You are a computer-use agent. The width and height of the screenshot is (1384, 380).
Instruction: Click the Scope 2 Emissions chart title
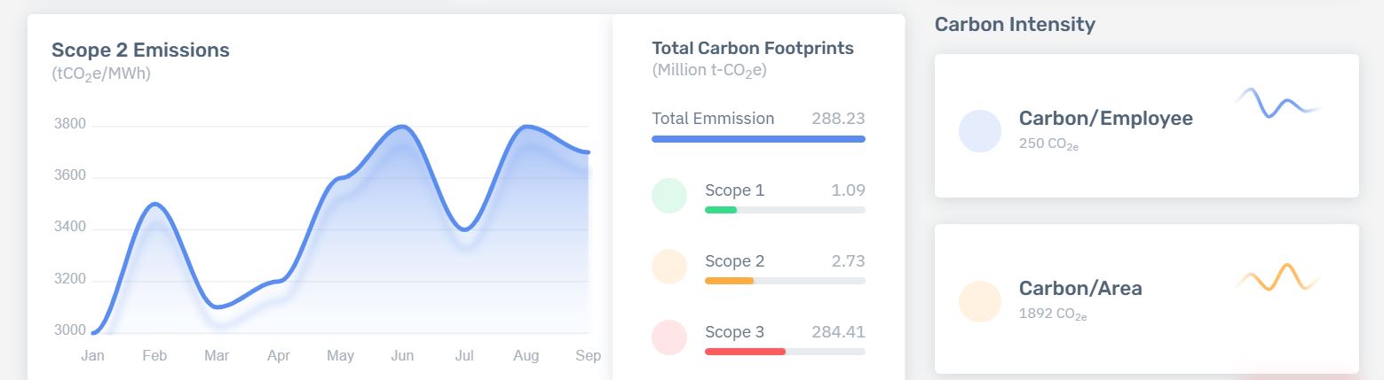pos(140,50)
